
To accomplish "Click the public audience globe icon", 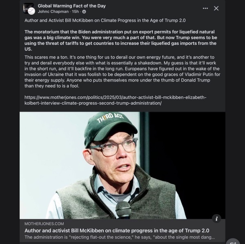I will [84, 12].
